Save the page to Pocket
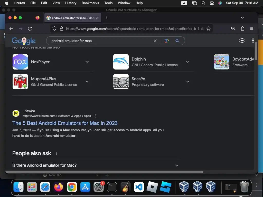This screenshot has height=197, width=263. click(233, 28)
